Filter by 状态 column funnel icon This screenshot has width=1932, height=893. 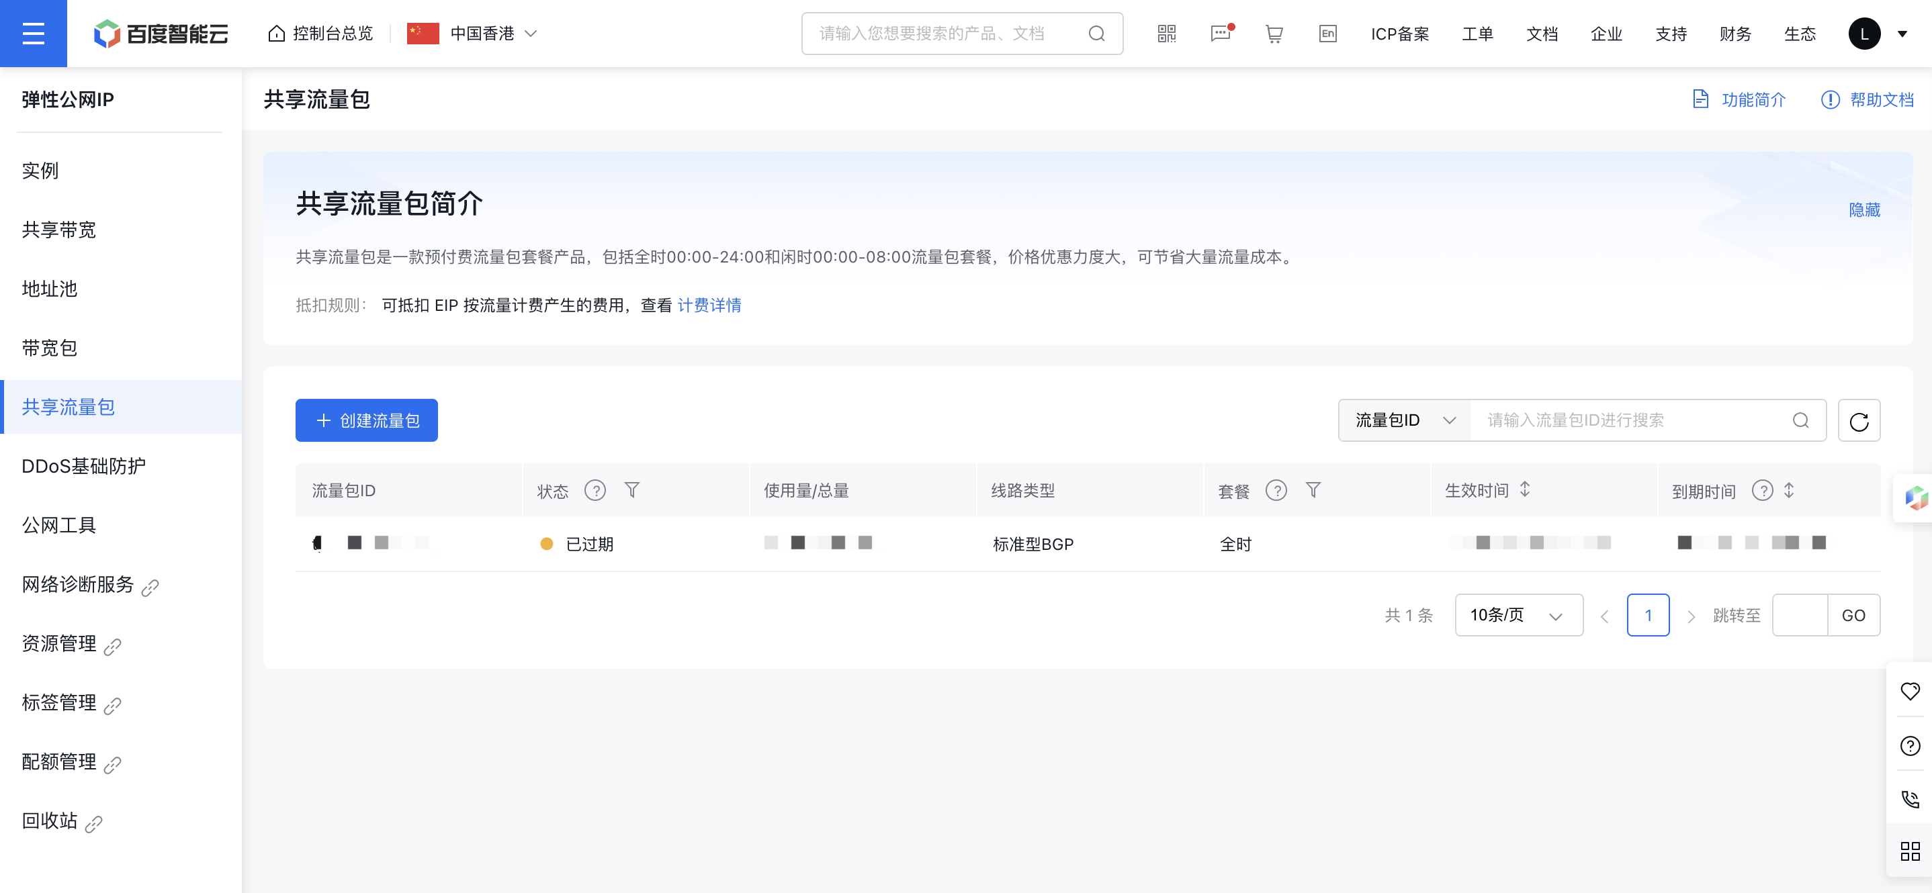coord(631,490)
